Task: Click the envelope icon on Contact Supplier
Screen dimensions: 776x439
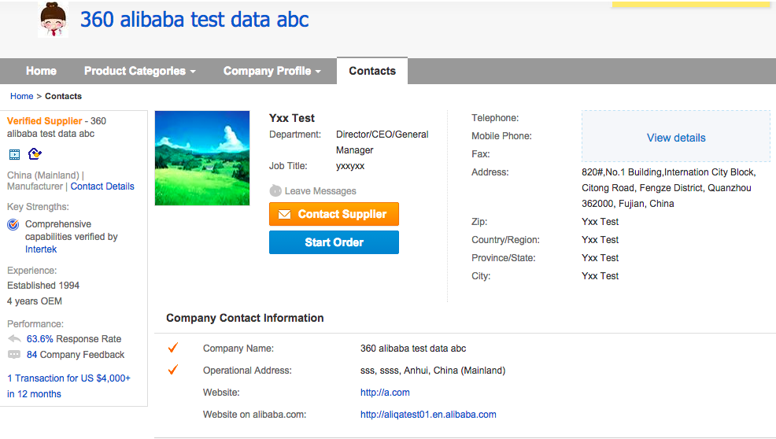Action: pos(285,214)
